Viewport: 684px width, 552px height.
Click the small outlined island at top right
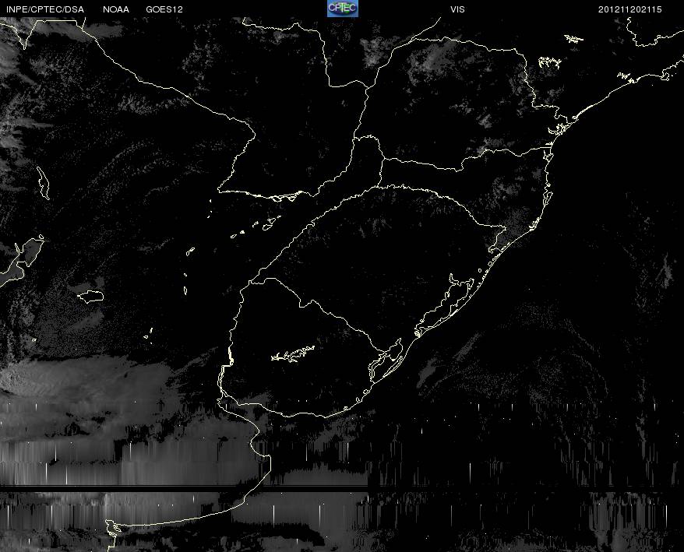574,39
